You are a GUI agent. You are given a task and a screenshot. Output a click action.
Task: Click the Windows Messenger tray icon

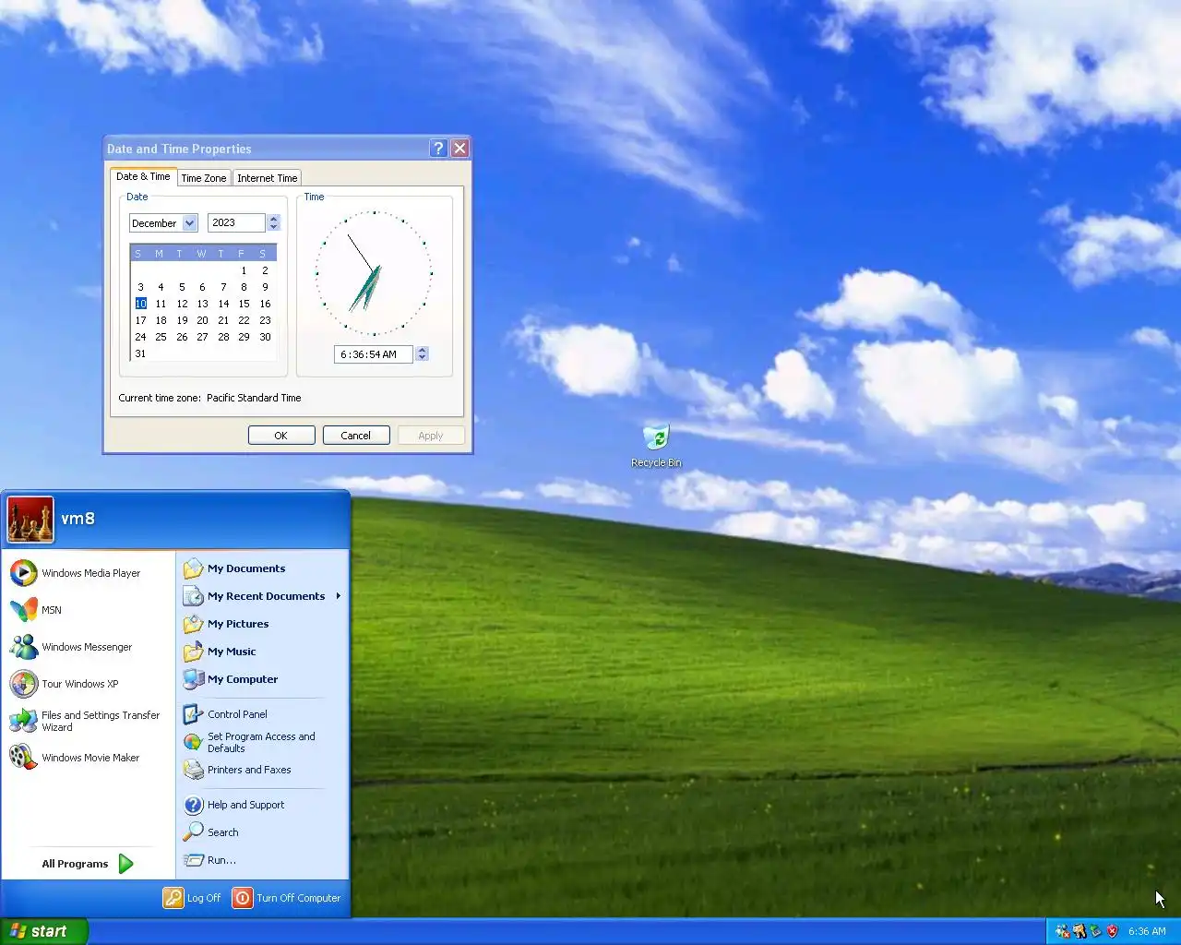(x=1063, y=931)
